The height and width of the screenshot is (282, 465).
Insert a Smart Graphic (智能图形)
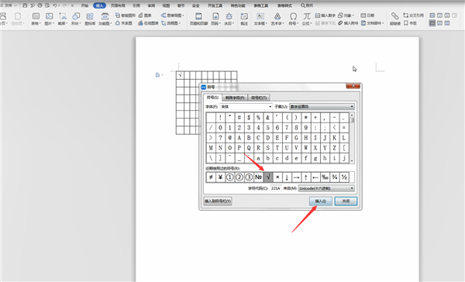(126, 15)
